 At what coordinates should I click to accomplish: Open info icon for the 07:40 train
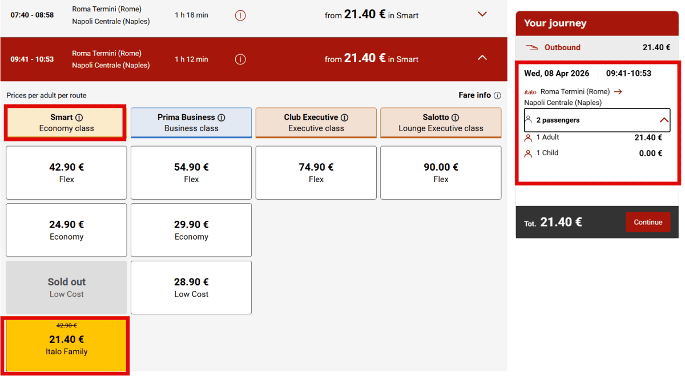pyautogui.click(x=240, y=15)
